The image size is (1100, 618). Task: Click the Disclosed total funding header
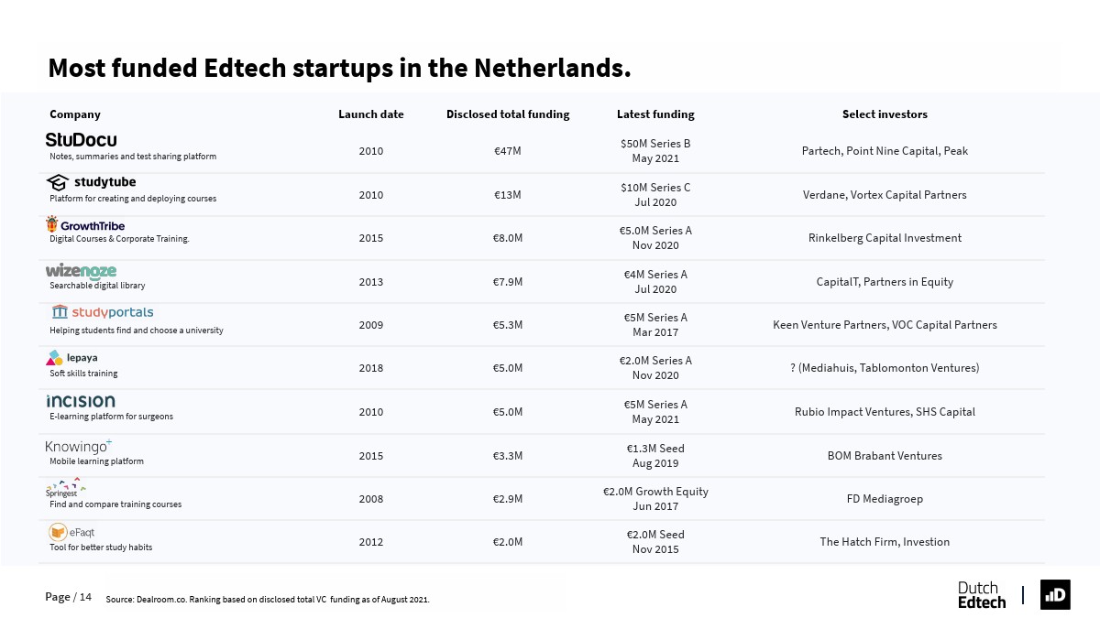click(508, 114)
